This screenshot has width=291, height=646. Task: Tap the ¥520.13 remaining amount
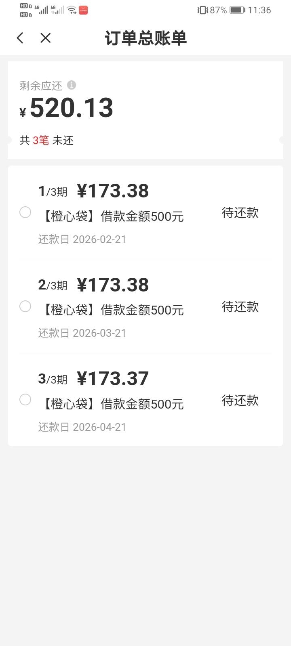pyautogui.click(x=71, y=108)
